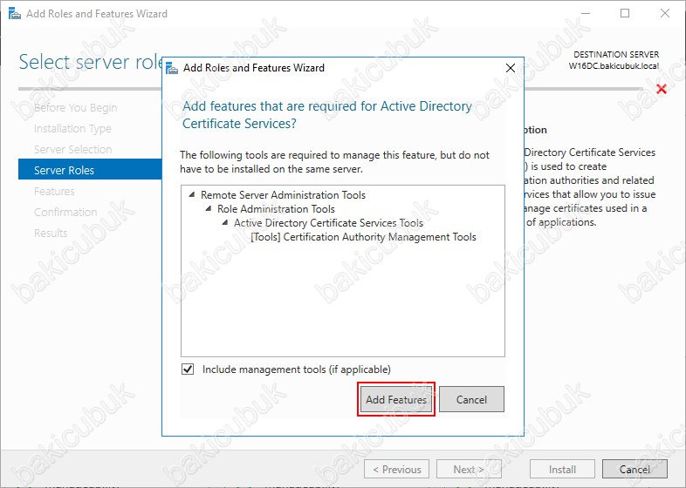Click the inner dialog title bar wizard icon

[x=173, y=68]
